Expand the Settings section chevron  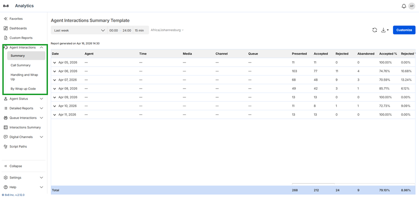coord(41,178)
